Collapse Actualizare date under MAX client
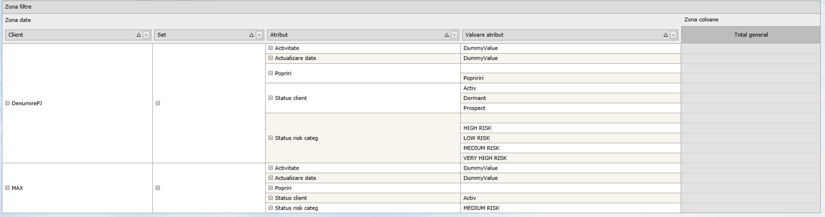825x217 pixels. (x=271, y=178)
